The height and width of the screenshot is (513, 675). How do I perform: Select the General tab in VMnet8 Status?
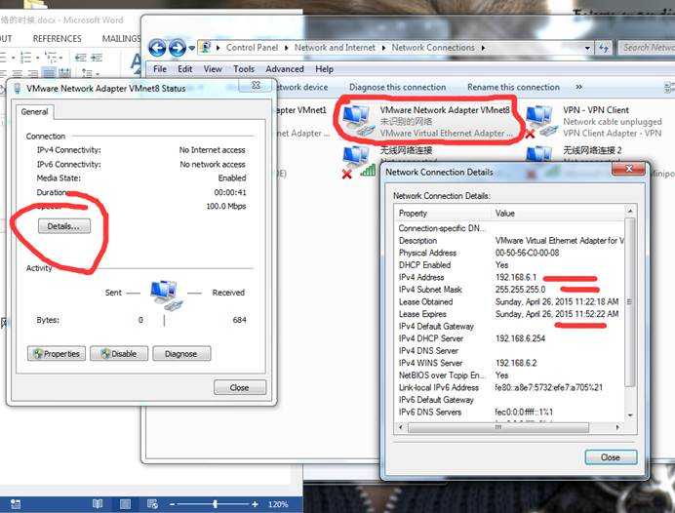tap(34, 112)
